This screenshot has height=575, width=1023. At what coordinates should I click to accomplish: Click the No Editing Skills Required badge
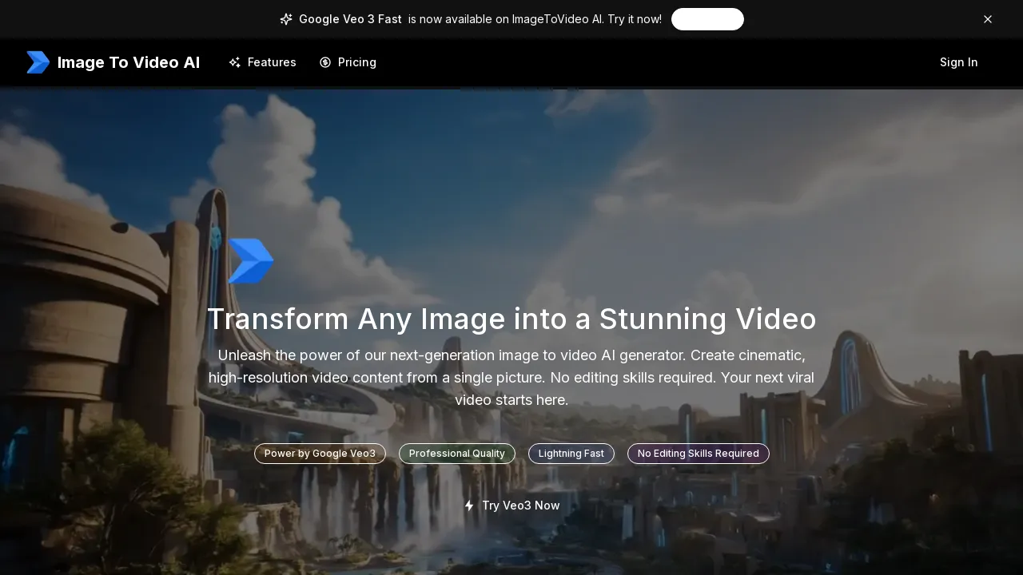699,454
